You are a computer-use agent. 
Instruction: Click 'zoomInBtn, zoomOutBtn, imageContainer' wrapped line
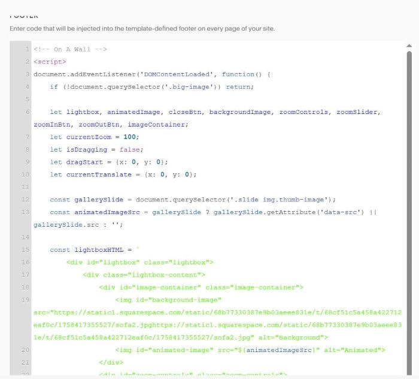pyautogui.click(x=111, y=125)
